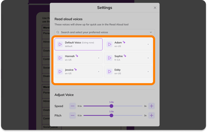Expand the preferred voices dropdown chevron
The width and height of the screenshot is (207, 132).
click(151, 32)
